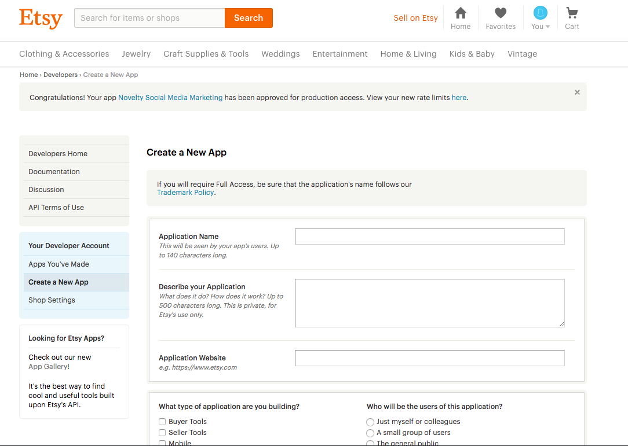Go to Developers breadcrumb

click(60, 75)
